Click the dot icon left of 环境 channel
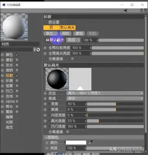 pyautogui.click(x=2, y=81)
